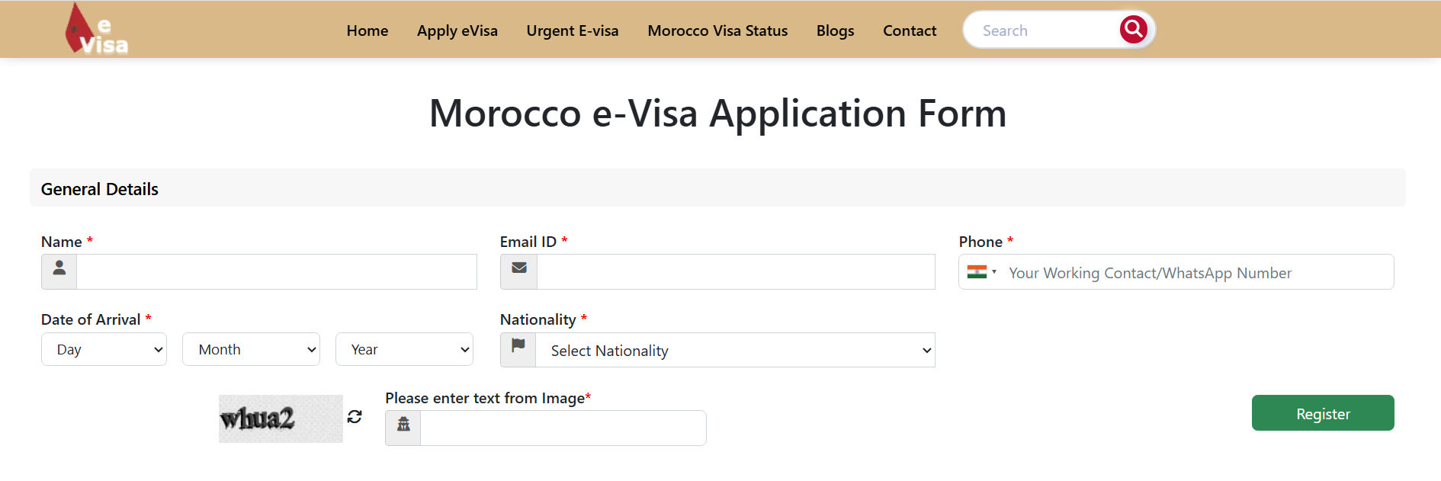Open the Contact link in navigation
The height and width of the screenshot is (481, 1441).
(910, 30)
